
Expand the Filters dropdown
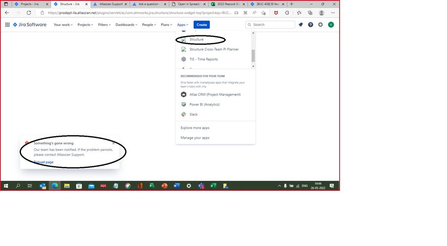[x=104, y=25]
